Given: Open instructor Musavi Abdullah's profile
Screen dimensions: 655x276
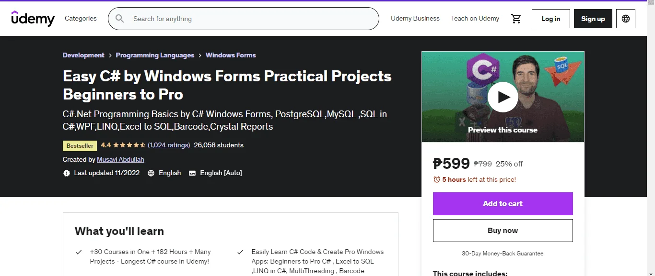Looking at the screenshot, I should [x=120, y=159].
